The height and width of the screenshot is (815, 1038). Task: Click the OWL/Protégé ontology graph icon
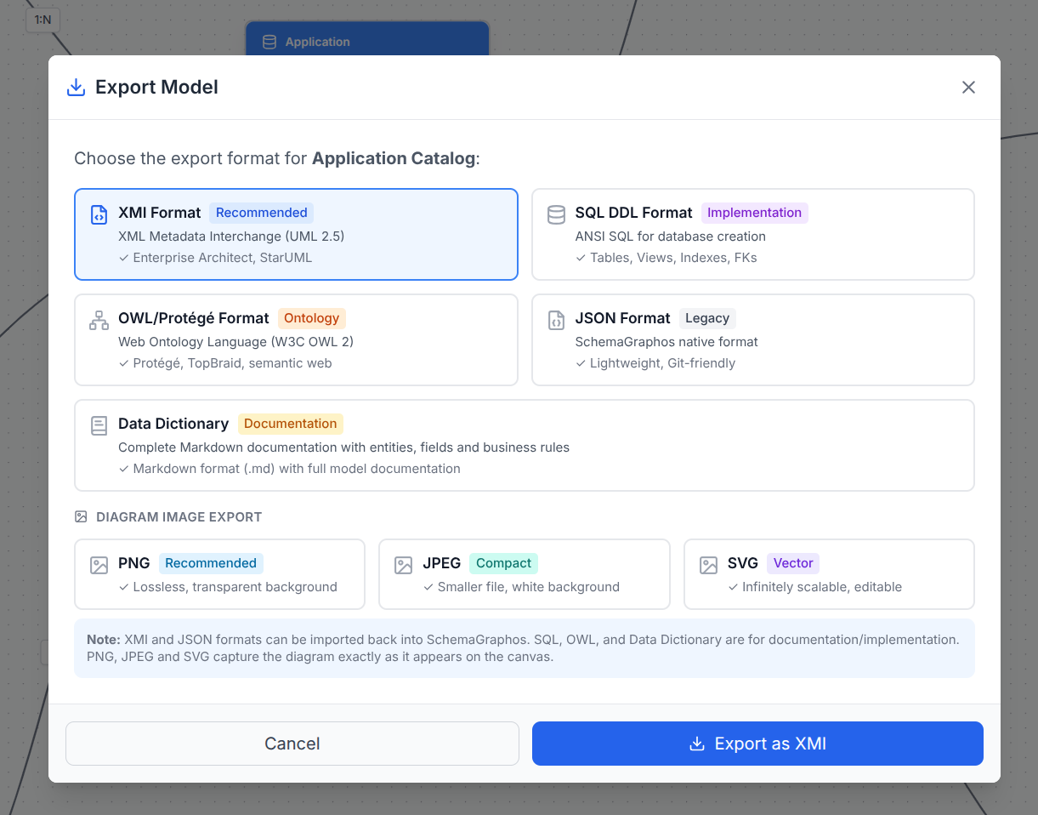(x=99, y=318)
